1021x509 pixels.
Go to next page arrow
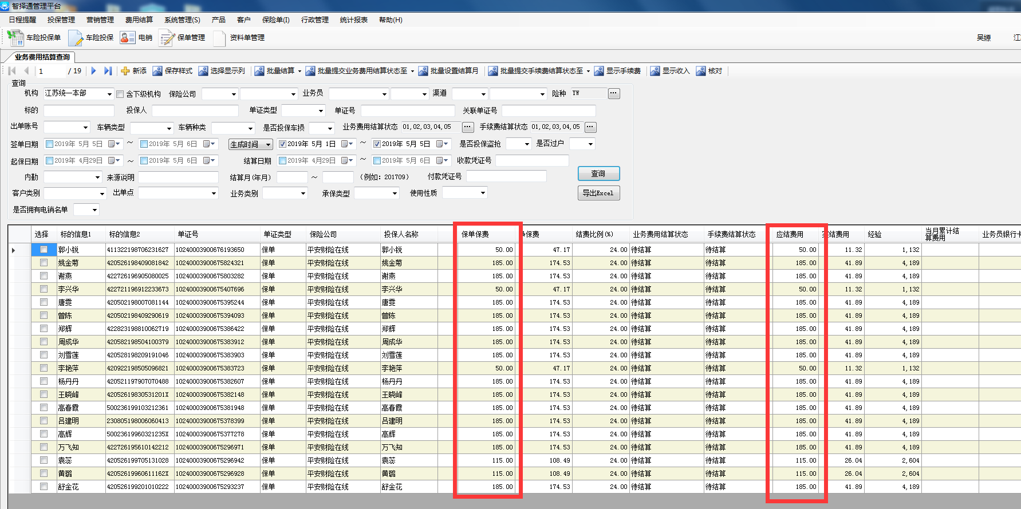click(x=94, y=71)
